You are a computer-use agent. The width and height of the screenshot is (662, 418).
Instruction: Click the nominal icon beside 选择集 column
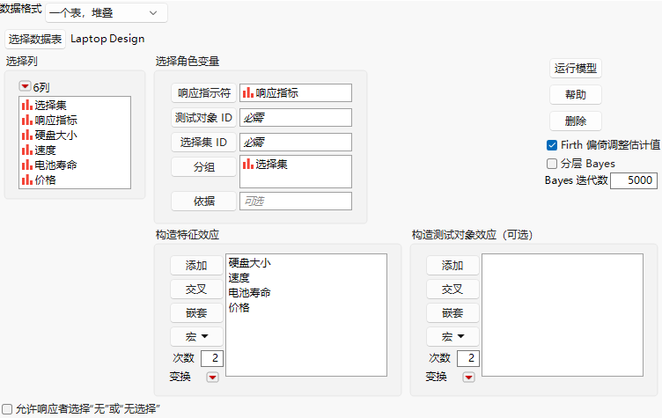tap(27, 105)
